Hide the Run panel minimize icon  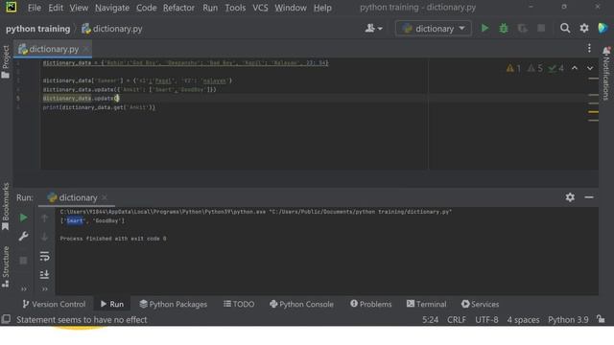pos(589,197)
